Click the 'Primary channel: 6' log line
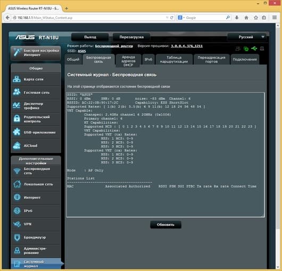This screenshot has height=271, width=282. tap(103, 118)
